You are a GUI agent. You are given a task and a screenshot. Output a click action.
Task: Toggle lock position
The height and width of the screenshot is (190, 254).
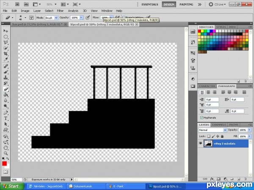(x=218, y=136)
